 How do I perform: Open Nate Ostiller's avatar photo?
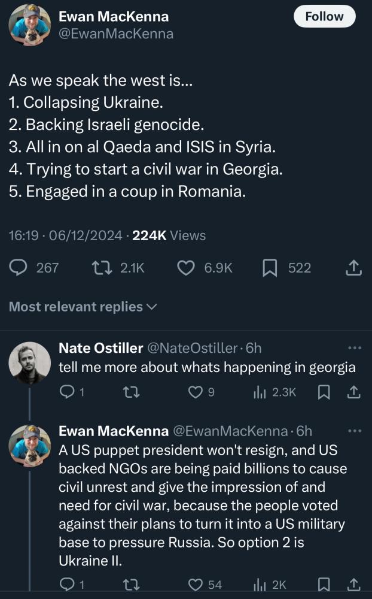pyautogui.click(x=30, y=362)
